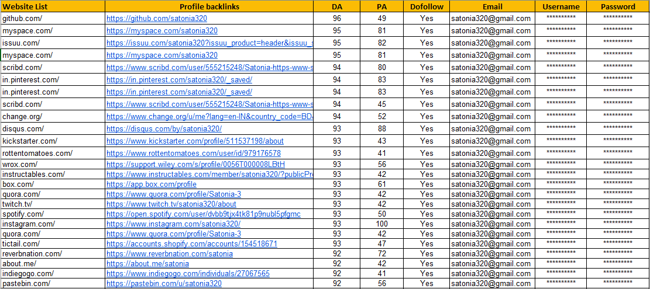Select the disqus.com/ website cell
Viewport: 650px width, 289px height.
click(53, 129)
